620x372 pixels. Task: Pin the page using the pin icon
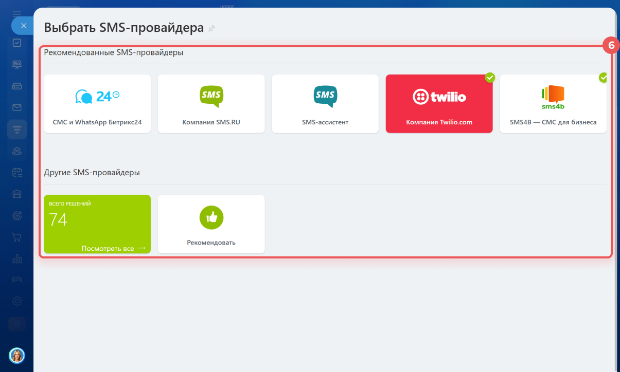tap(211, 29)
